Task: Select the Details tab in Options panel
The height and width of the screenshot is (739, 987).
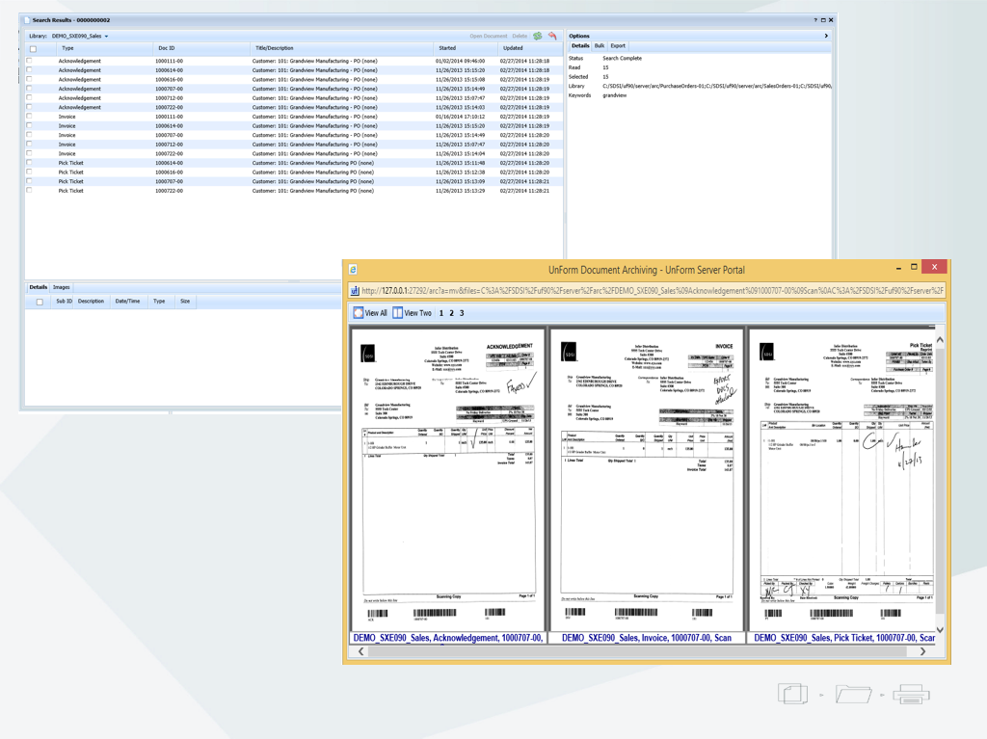Action: coord(580,46)
